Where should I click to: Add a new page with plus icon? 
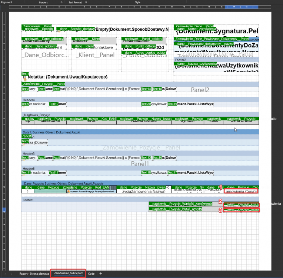point(101,273)
